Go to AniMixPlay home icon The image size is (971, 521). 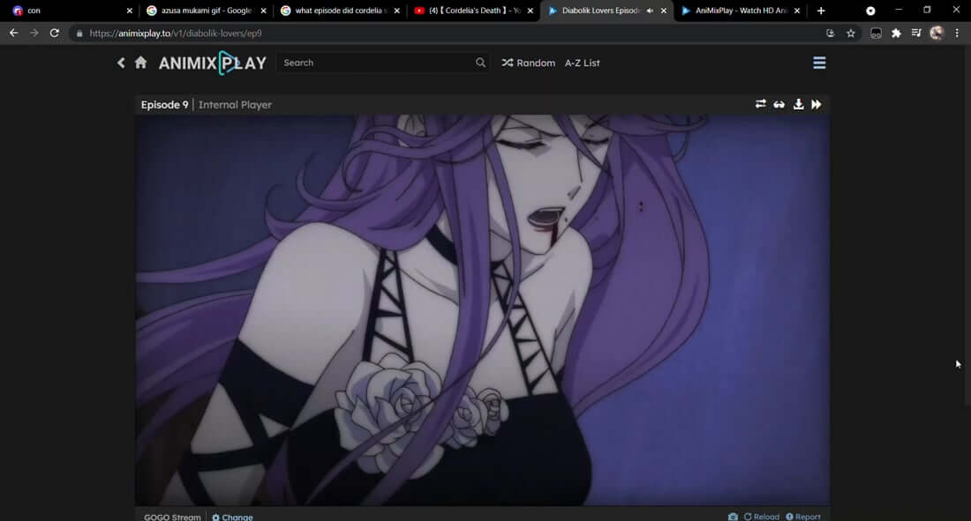coord(140,63)
